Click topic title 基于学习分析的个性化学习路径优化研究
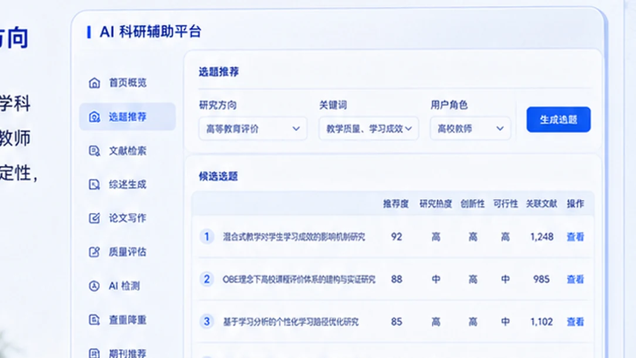Screen dimensions: 636x358 [291, 322]
